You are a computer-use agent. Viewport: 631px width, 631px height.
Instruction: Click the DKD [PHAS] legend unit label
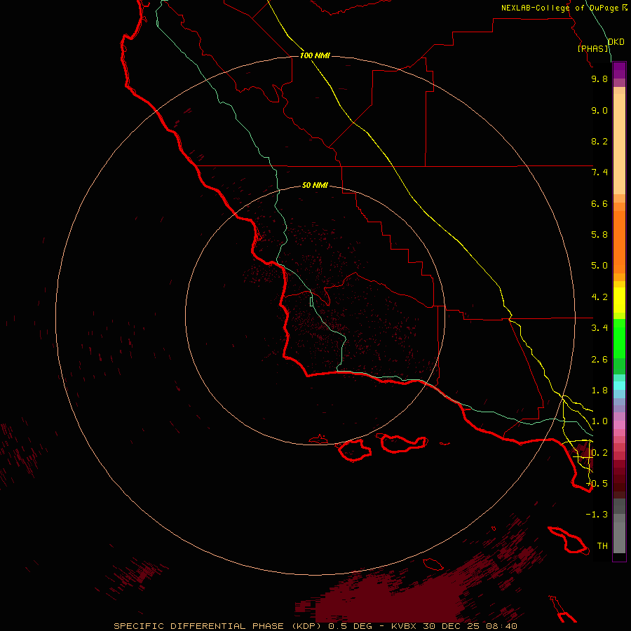[600, 45]
